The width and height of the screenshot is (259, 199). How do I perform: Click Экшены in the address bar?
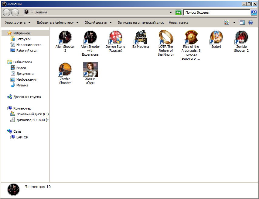point(41,12)
